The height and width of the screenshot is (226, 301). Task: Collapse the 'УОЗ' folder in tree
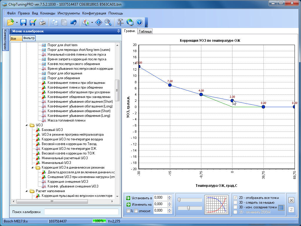(27, 125)
